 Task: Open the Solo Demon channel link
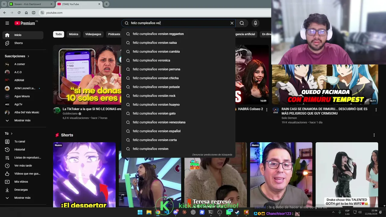pyautogui.click(x=289, y=118)
